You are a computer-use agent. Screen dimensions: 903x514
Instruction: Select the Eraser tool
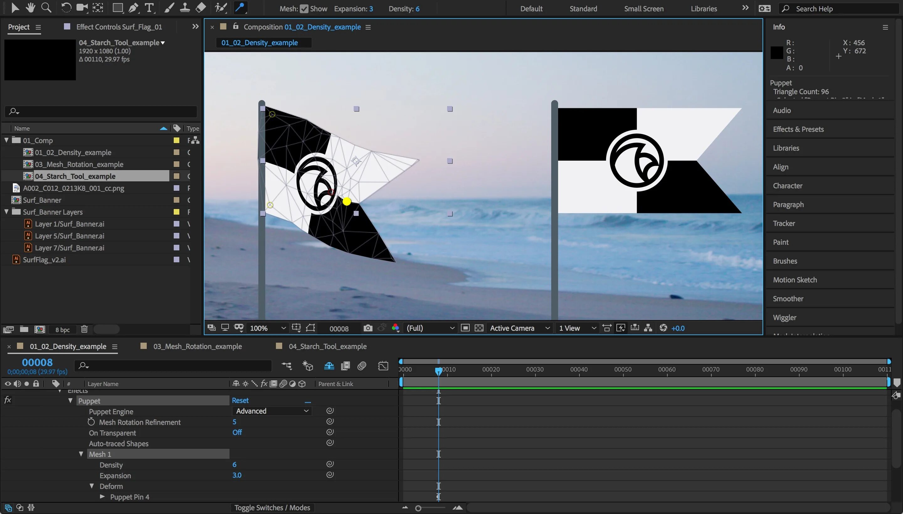(201, 8)
